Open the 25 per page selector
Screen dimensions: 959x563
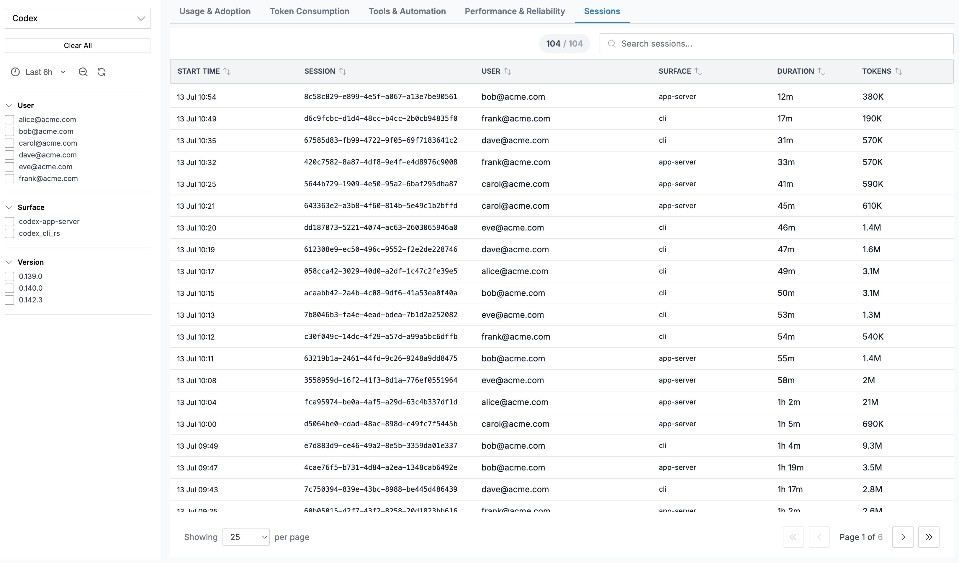pos(246,537)
